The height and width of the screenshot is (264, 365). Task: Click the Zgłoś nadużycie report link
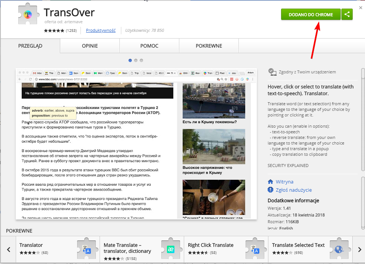[294, 190]
